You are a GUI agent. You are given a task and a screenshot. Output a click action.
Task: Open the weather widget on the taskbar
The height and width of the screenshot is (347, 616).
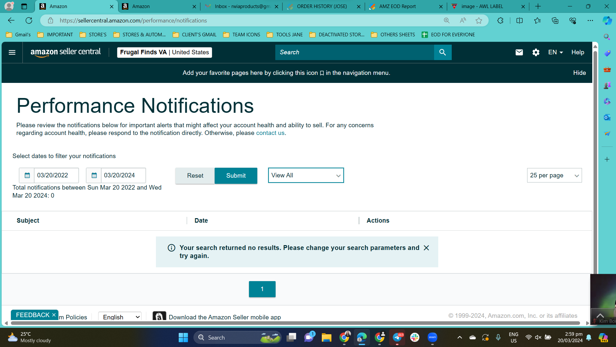click(x=29, y=337)
